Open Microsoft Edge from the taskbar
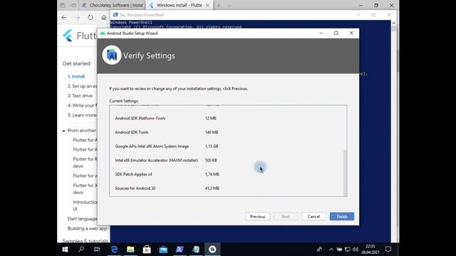This screenshot has height=256, width=456. click(114, 250)
